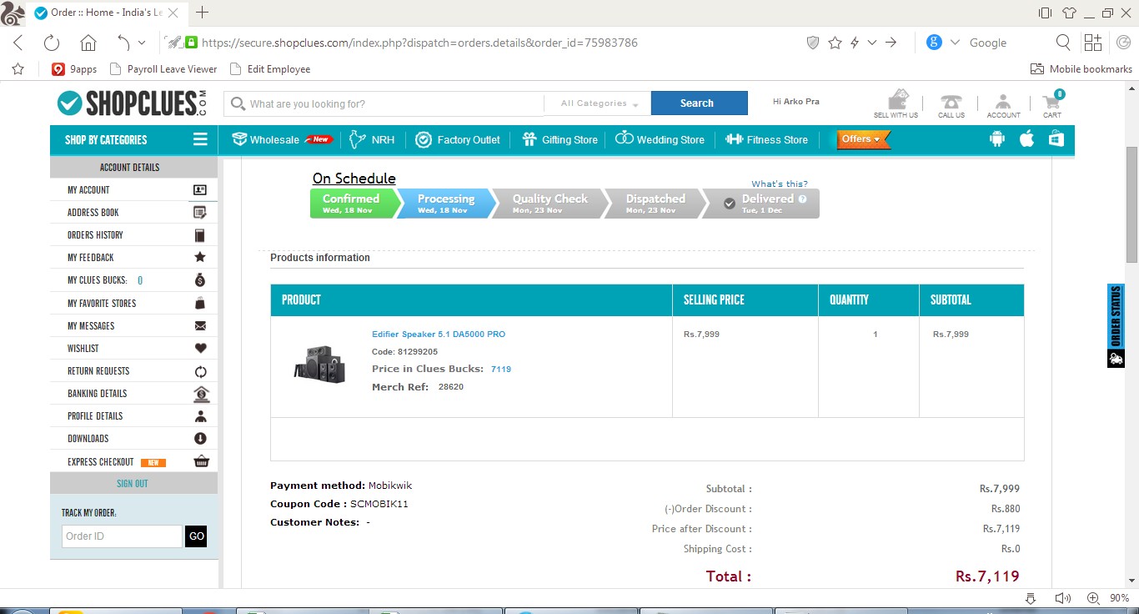1139x614 pixels.
Task: Click the Processing order progress step
Action: point(445,203)
